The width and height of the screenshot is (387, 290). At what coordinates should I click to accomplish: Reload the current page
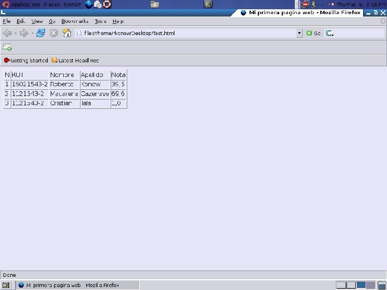click(x=41, y=33)
